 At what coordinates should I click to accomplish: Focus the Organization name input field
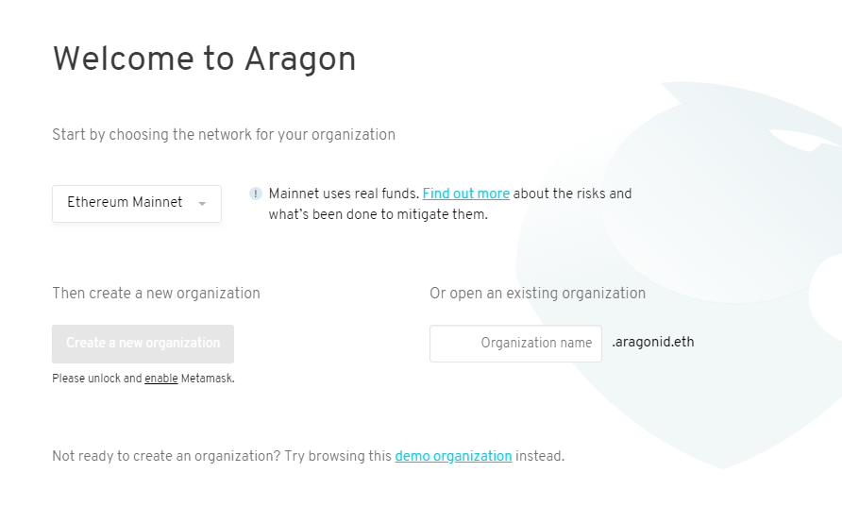[515, 344]
